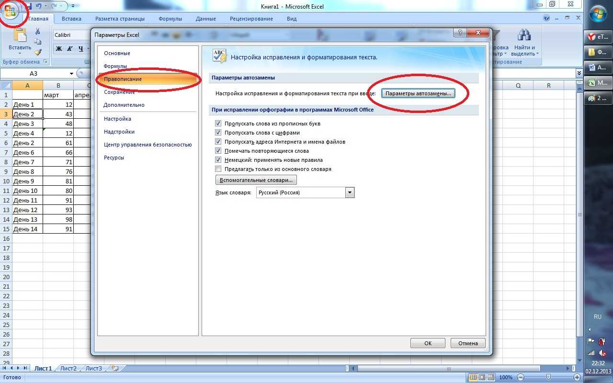
Task: Open the Paint taskbar button
Action: 598,98
